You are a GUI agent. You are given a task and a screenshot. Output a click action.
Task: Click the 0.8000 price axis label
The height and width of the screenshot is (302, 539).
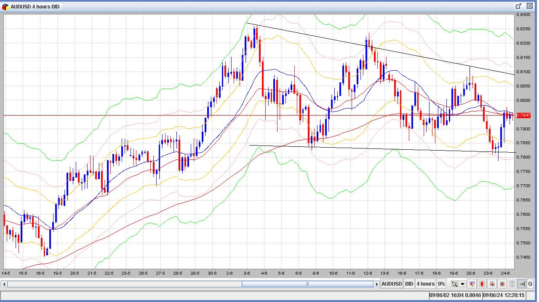tap(524, 101)
